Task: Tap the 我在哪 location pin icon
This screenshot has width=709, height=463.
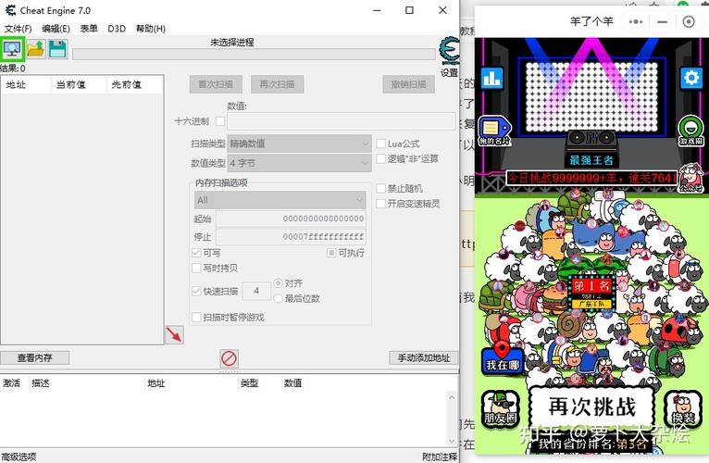Action: [x=503, y=357]
